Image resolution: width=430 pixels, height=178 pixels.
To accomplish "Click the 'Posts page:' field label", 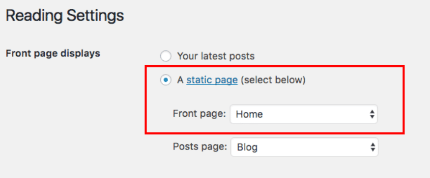I will coord(200,147).
